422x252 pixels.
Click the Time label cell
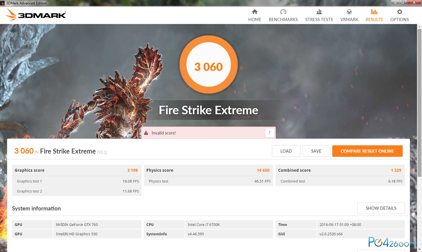point(296,224)
